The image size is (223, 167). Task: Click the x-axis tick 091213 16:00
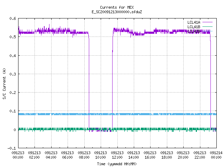tap(150, 155)
